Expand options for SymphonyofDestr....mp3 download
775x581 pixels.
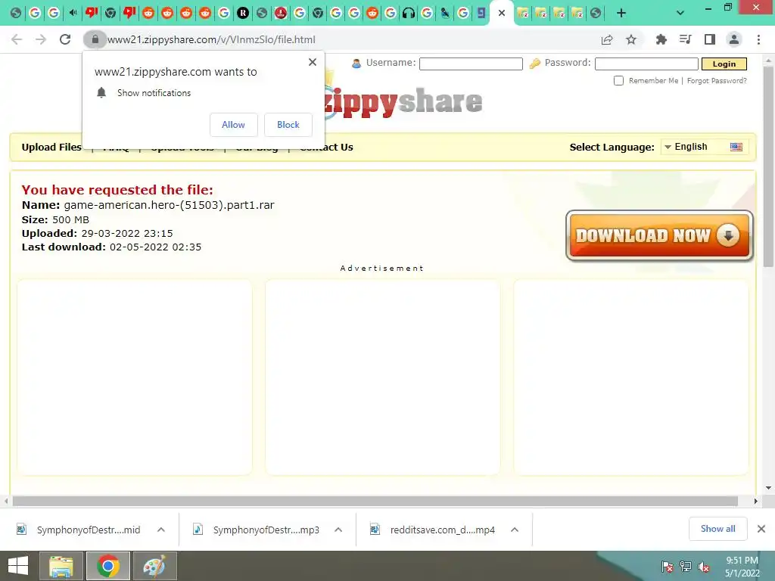coord(338,530)
